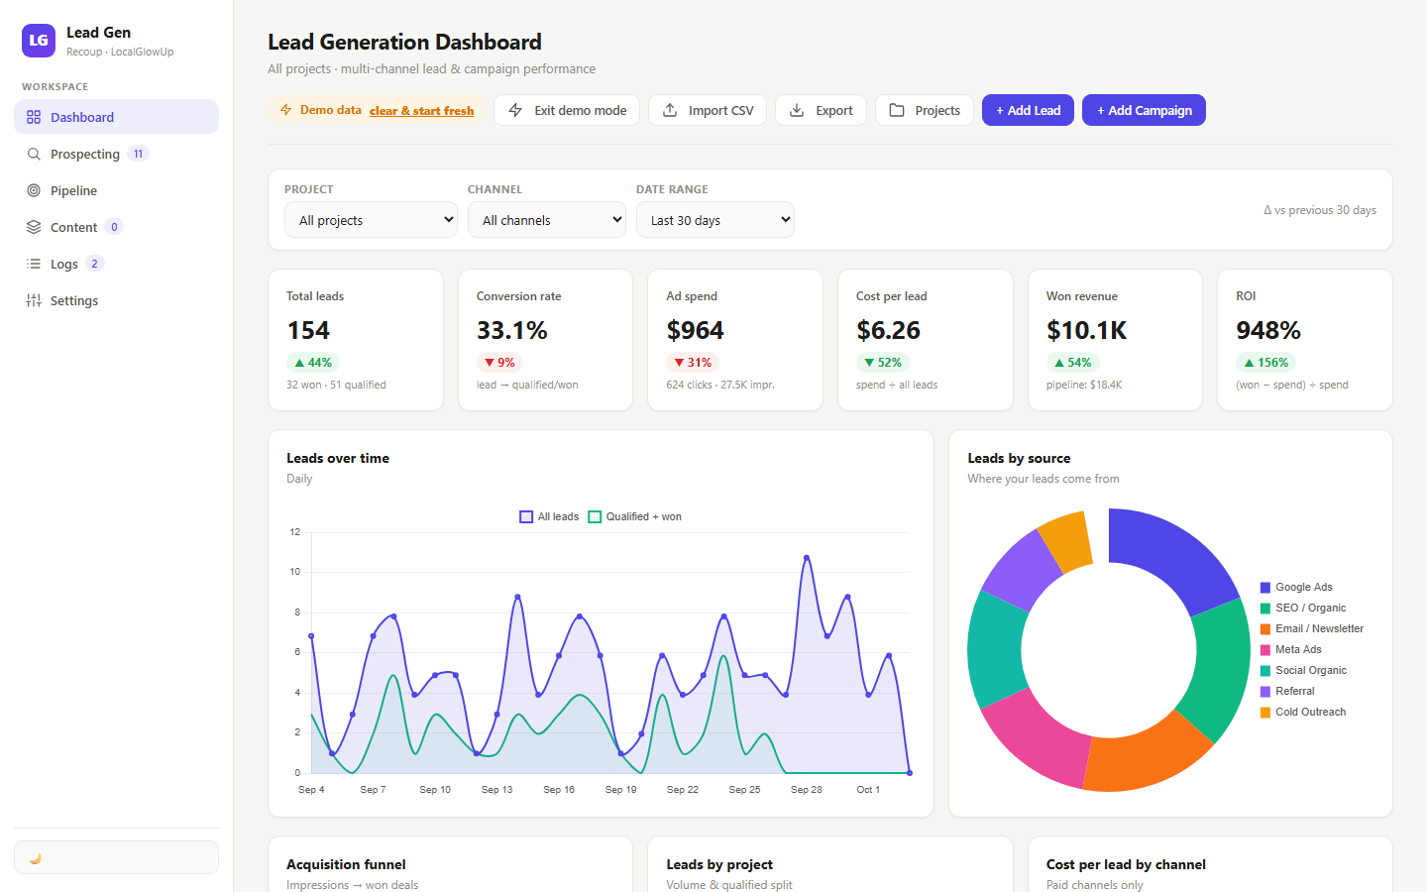Toggle SEO / Organic in source legend

pos(1303,608)
